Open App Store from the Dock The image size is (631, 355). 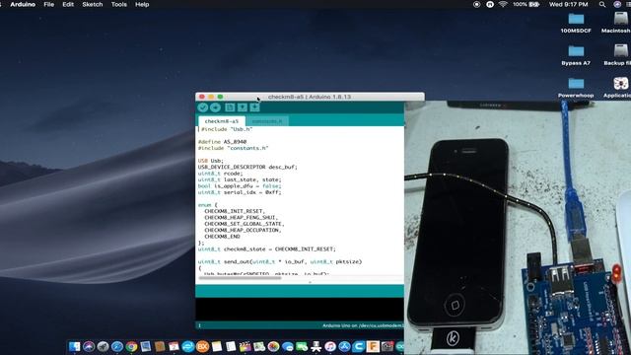pyautogui.click(x=344, y=346)
